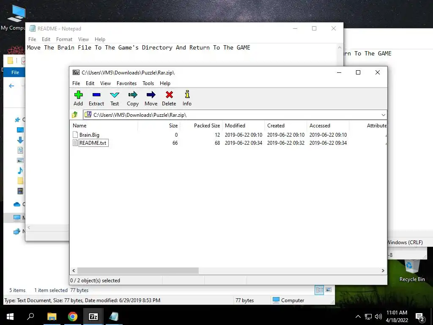The width and height of the screenshot is (433, 325).
Task: Launch Google Chrome from the taskbar
Action: (73, 317)
